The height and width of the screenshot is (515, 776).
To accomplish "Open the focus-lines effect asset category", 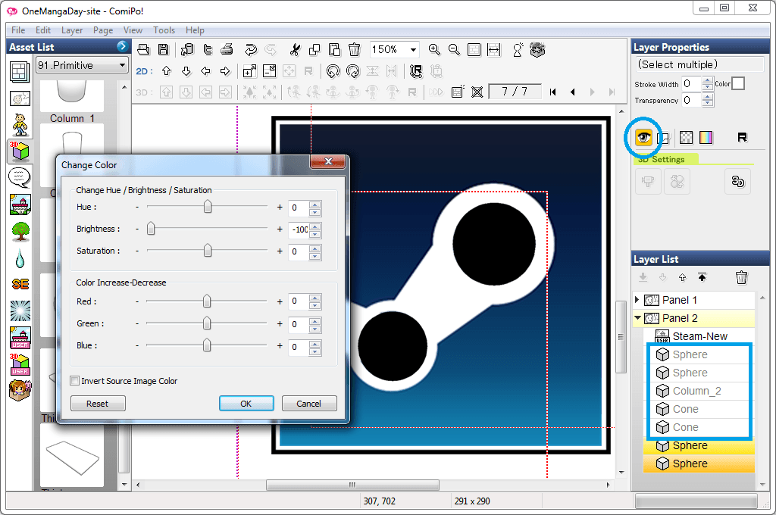I will pyautogui.click(x=20, y=311).
